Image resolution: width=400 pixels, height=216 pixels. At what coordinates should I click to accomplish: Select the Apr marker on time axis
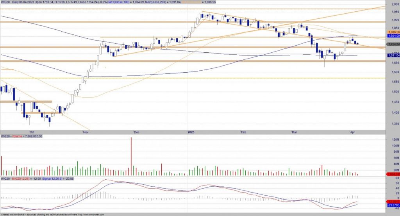click(352, 132)
